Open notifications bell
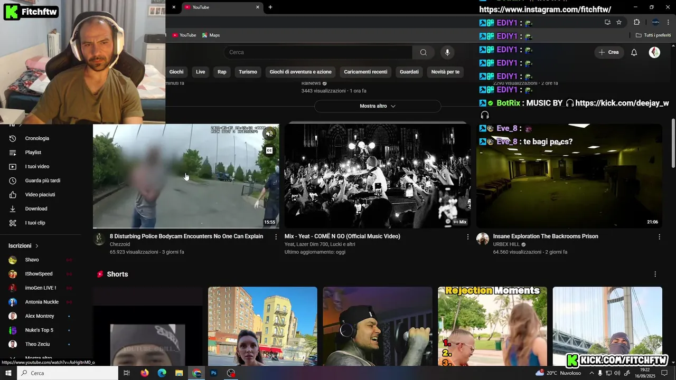The width and height of the screenshot is (676, 380). [634, 52]
